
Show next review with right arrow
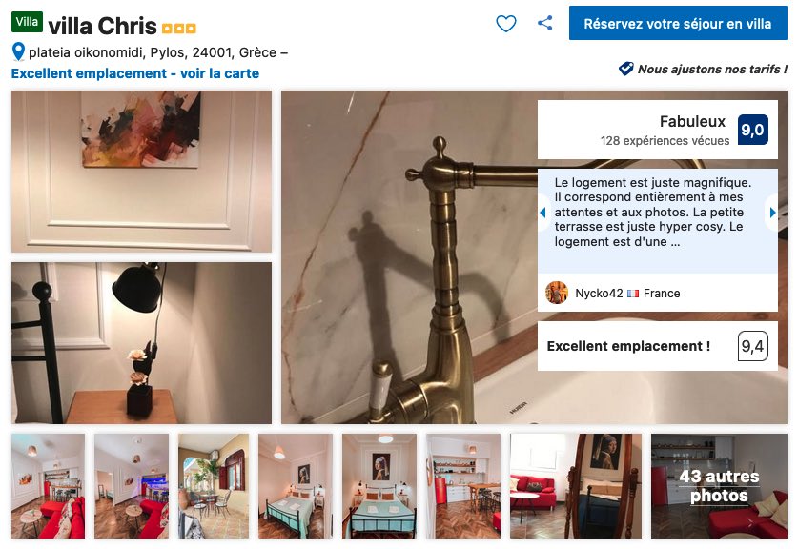pos(772,213)
